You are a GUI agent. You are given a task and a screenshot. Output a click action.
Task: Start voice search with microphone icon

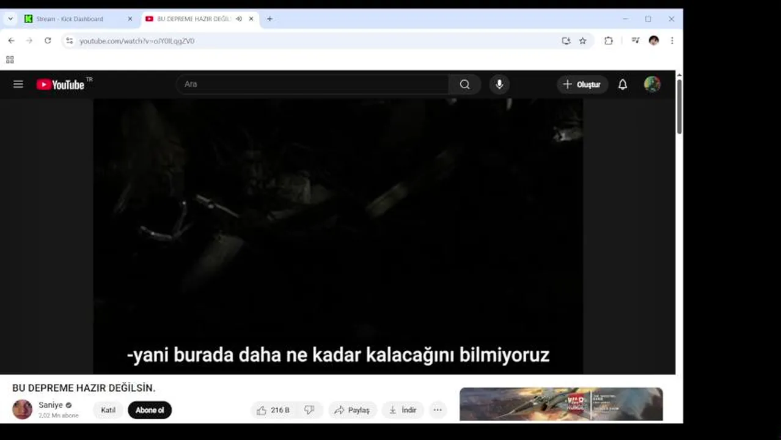[x=499, y=84]
